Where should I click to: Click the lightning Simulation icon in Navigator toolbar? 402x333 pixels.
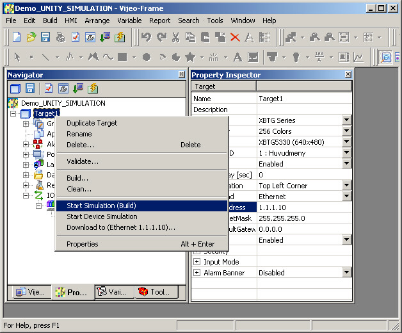coord(93,88)
